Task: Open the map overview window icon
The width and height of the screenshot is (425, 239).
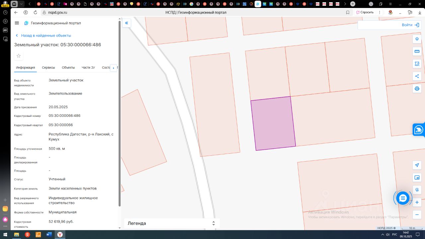Action: (x=417, y=178)
